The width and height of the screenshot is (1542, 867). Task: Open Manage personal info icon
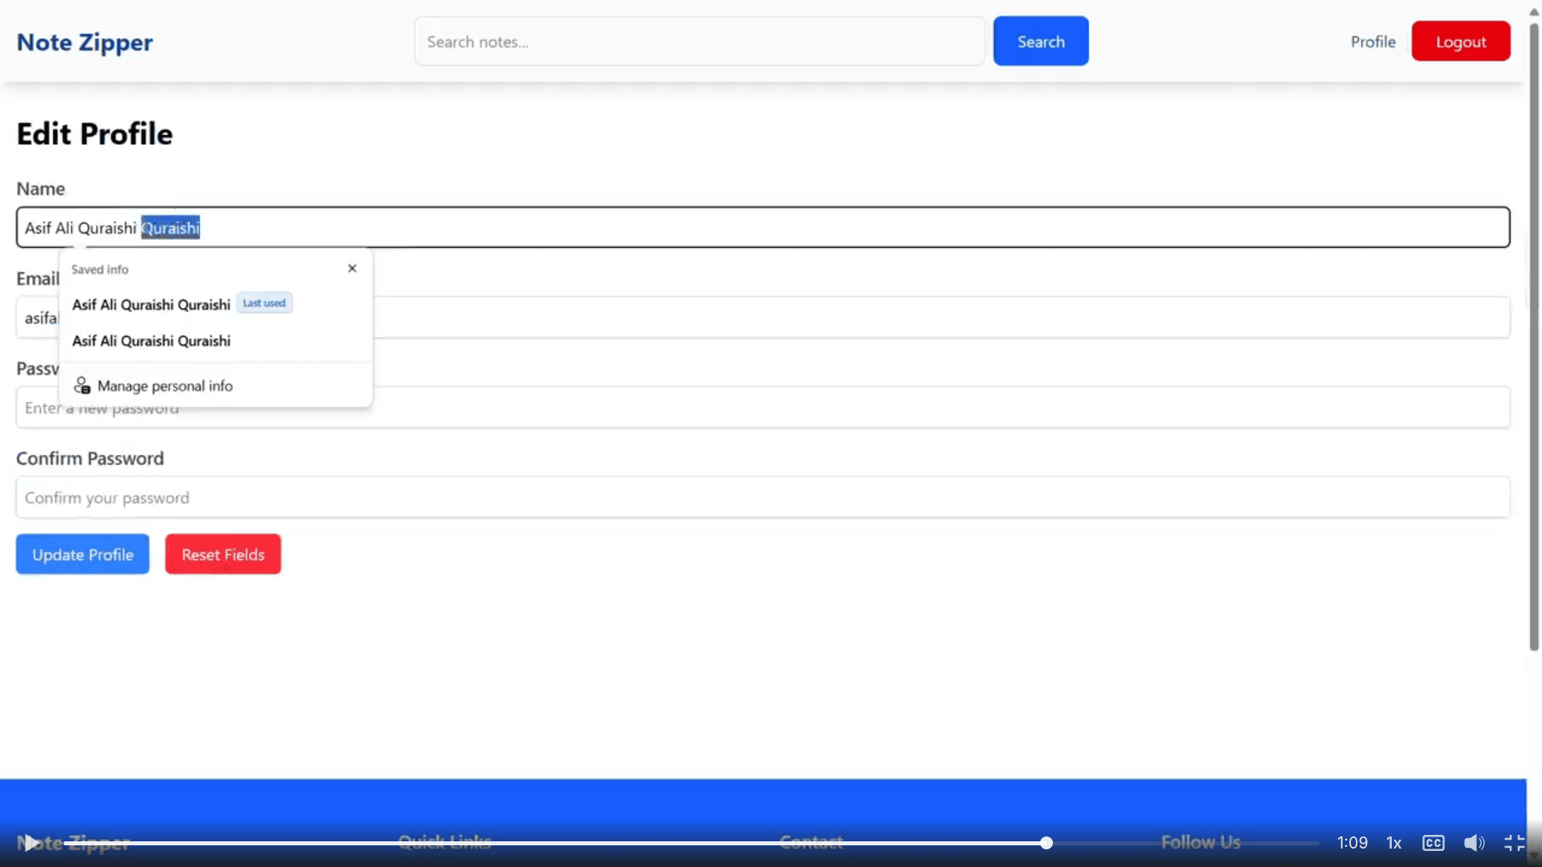pos(82,385)
